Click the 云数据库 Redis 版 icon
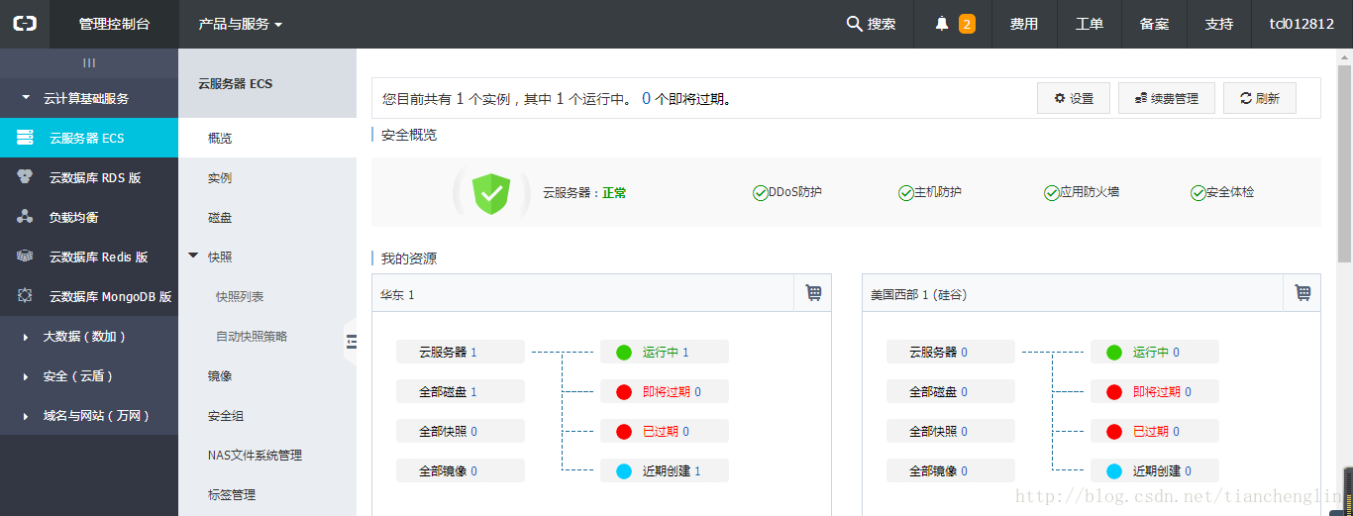This screenshot has height=516, width=1353. pos(25,257)
